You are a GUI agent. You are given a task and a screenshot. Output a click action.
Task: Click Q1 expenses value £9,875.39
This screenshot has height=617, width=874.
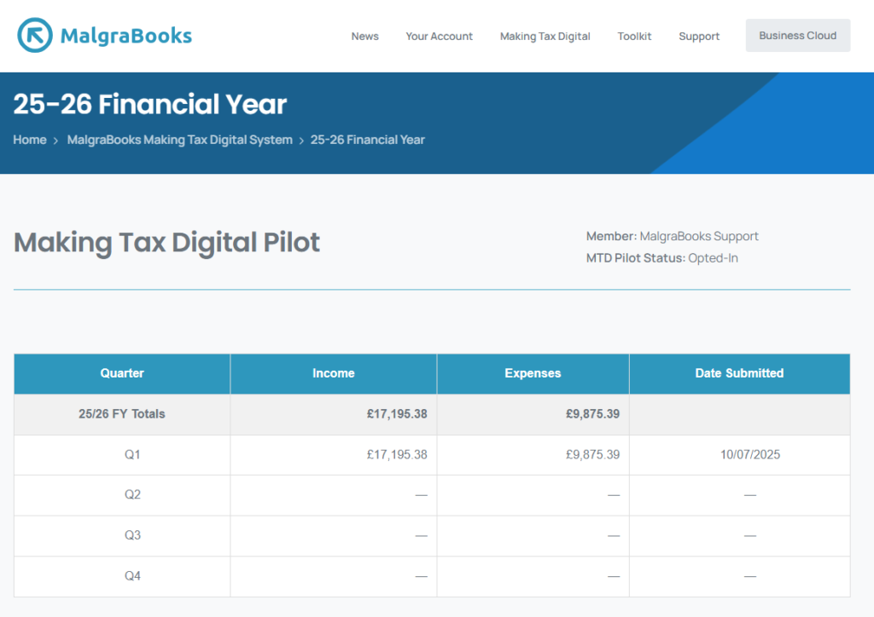(592, 454)
